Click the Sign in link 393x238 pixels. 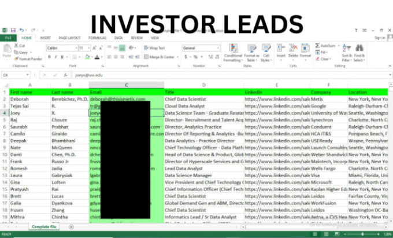point(380,38)
